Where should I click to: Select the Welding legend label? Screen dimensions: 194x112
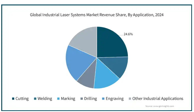click(x=45, y=99)
